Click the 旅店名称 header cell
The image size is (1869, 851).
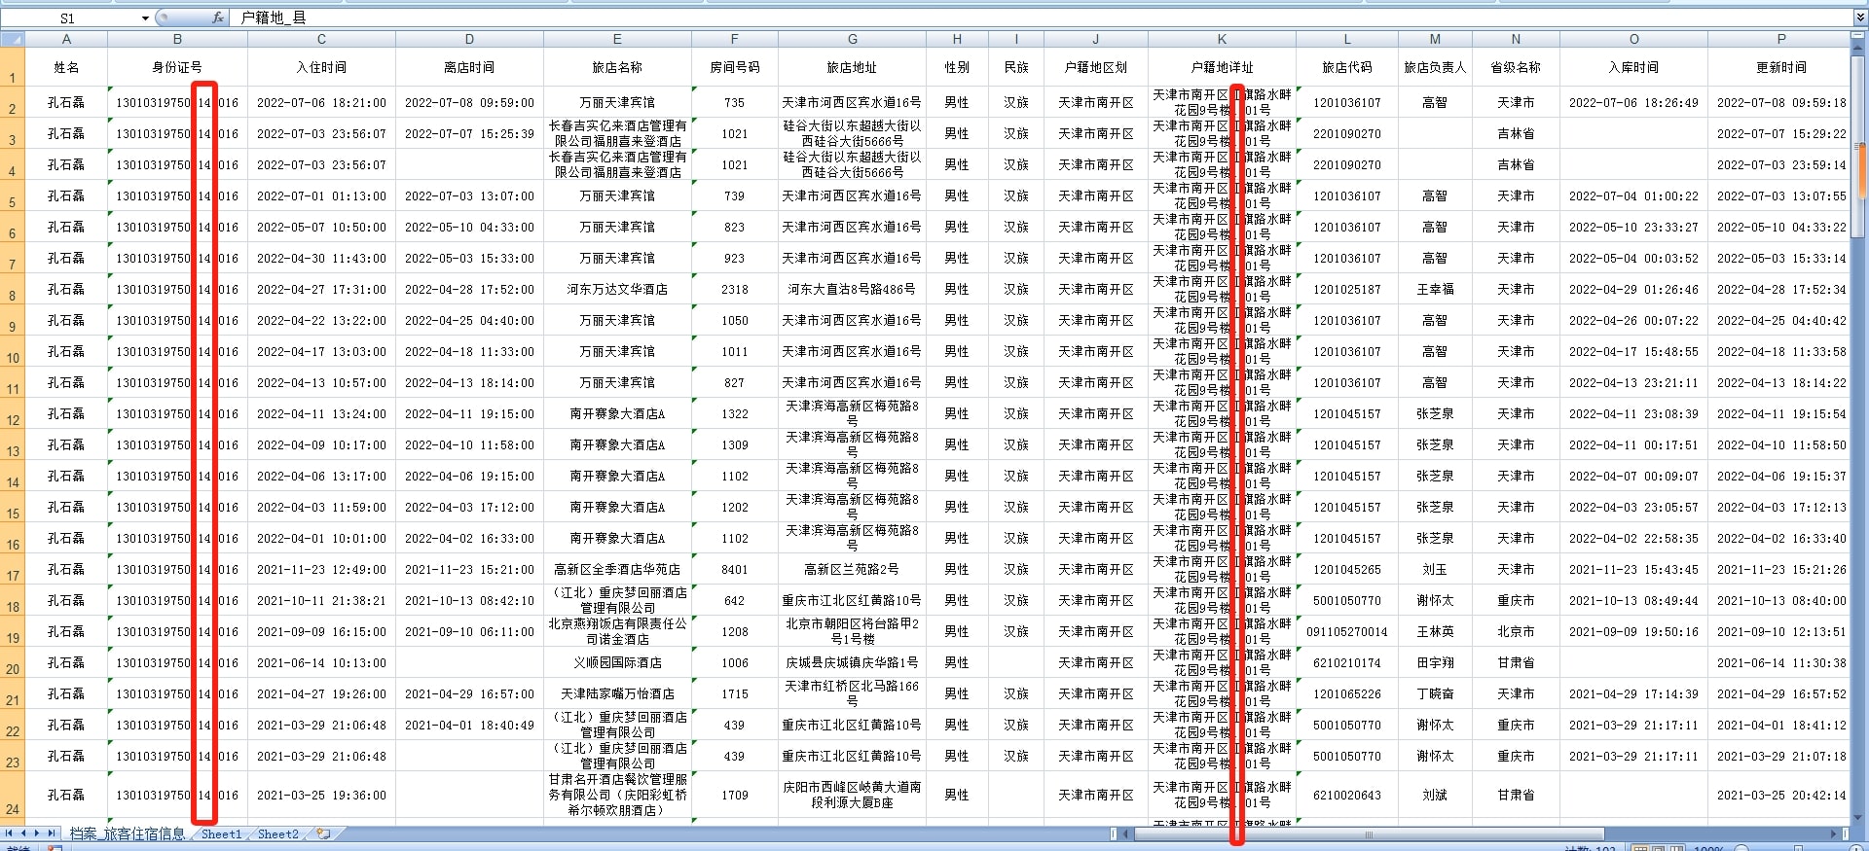(x=617, y=67)
